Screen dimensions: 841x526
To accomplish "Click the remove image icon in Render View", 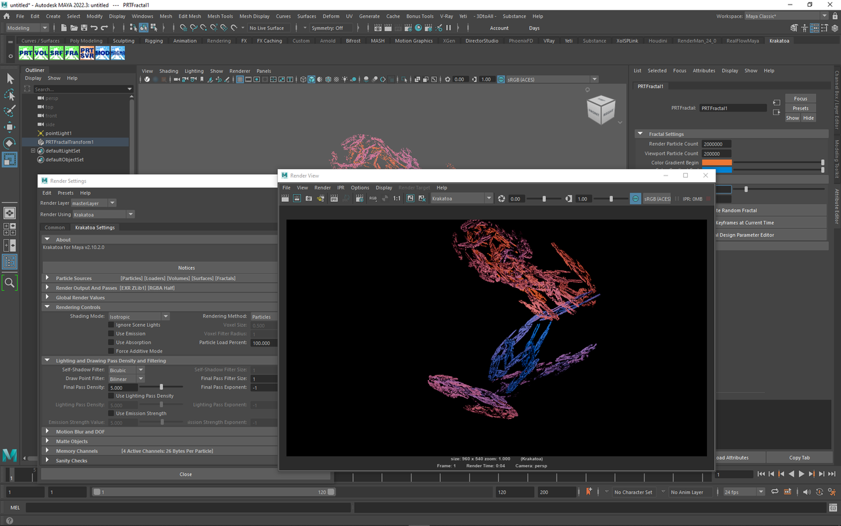I will tap(422, 198).
